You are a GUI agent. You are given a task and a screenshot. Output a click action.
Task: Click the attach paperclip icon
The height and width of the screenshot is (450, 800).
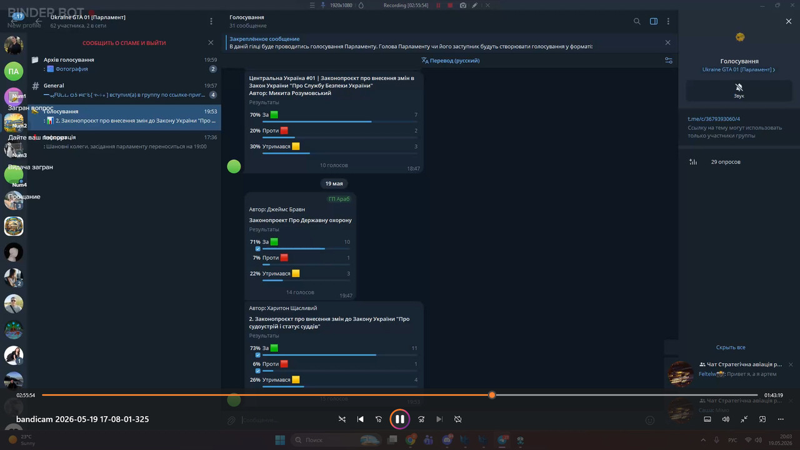(x=231, y=421)
